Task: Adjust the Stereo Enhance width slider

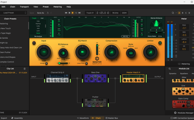Action: click(x=156, y=28)
